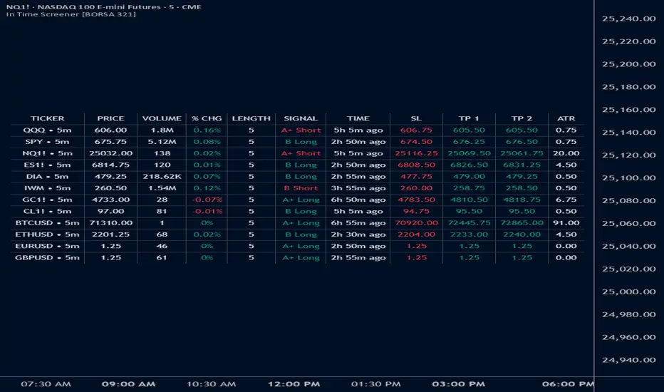Click the BTCUSD ATR value 91.00
The image size is (664, 392).
(566, 223)
